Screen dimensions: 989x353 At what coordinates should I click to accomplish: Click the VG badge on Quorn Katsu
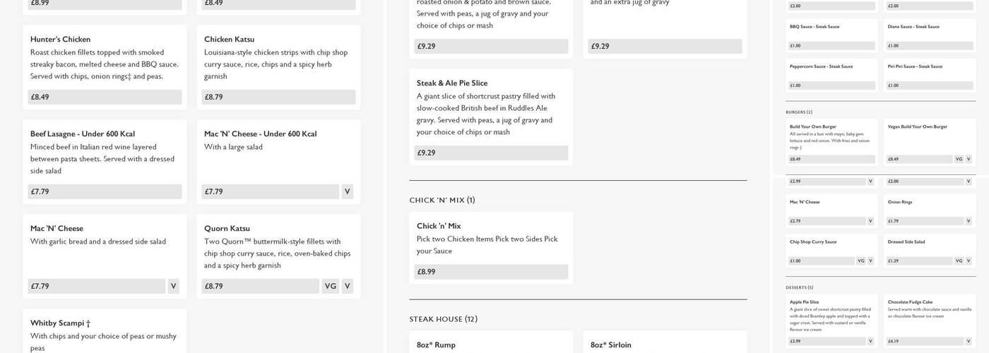(330, 286)
